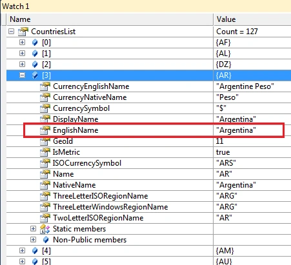Image resolution: width=291 pixels, height=265 pixels.
Task: Click the CountriesList property icon
Action: [23, 32]
